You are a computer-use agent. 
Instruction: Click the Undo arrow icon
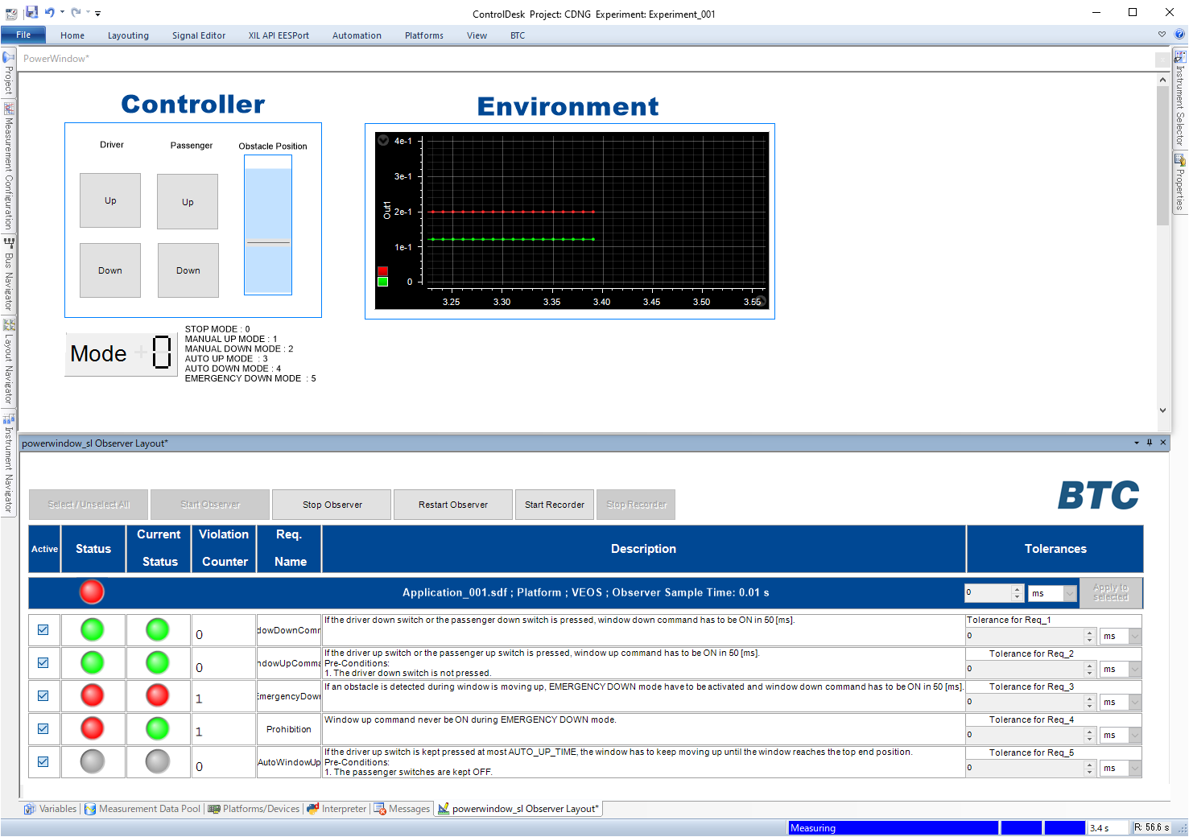coord(50,12)
